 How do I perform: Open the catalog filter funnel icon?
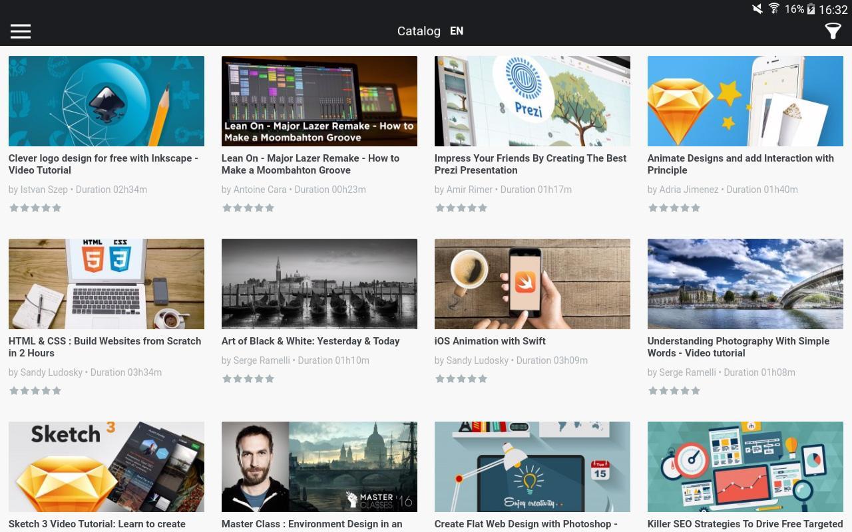833,31
